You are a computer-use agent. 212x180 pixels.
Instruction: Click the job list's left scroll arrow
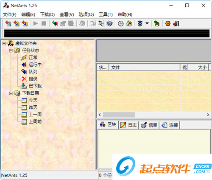[x=100, y=115]
